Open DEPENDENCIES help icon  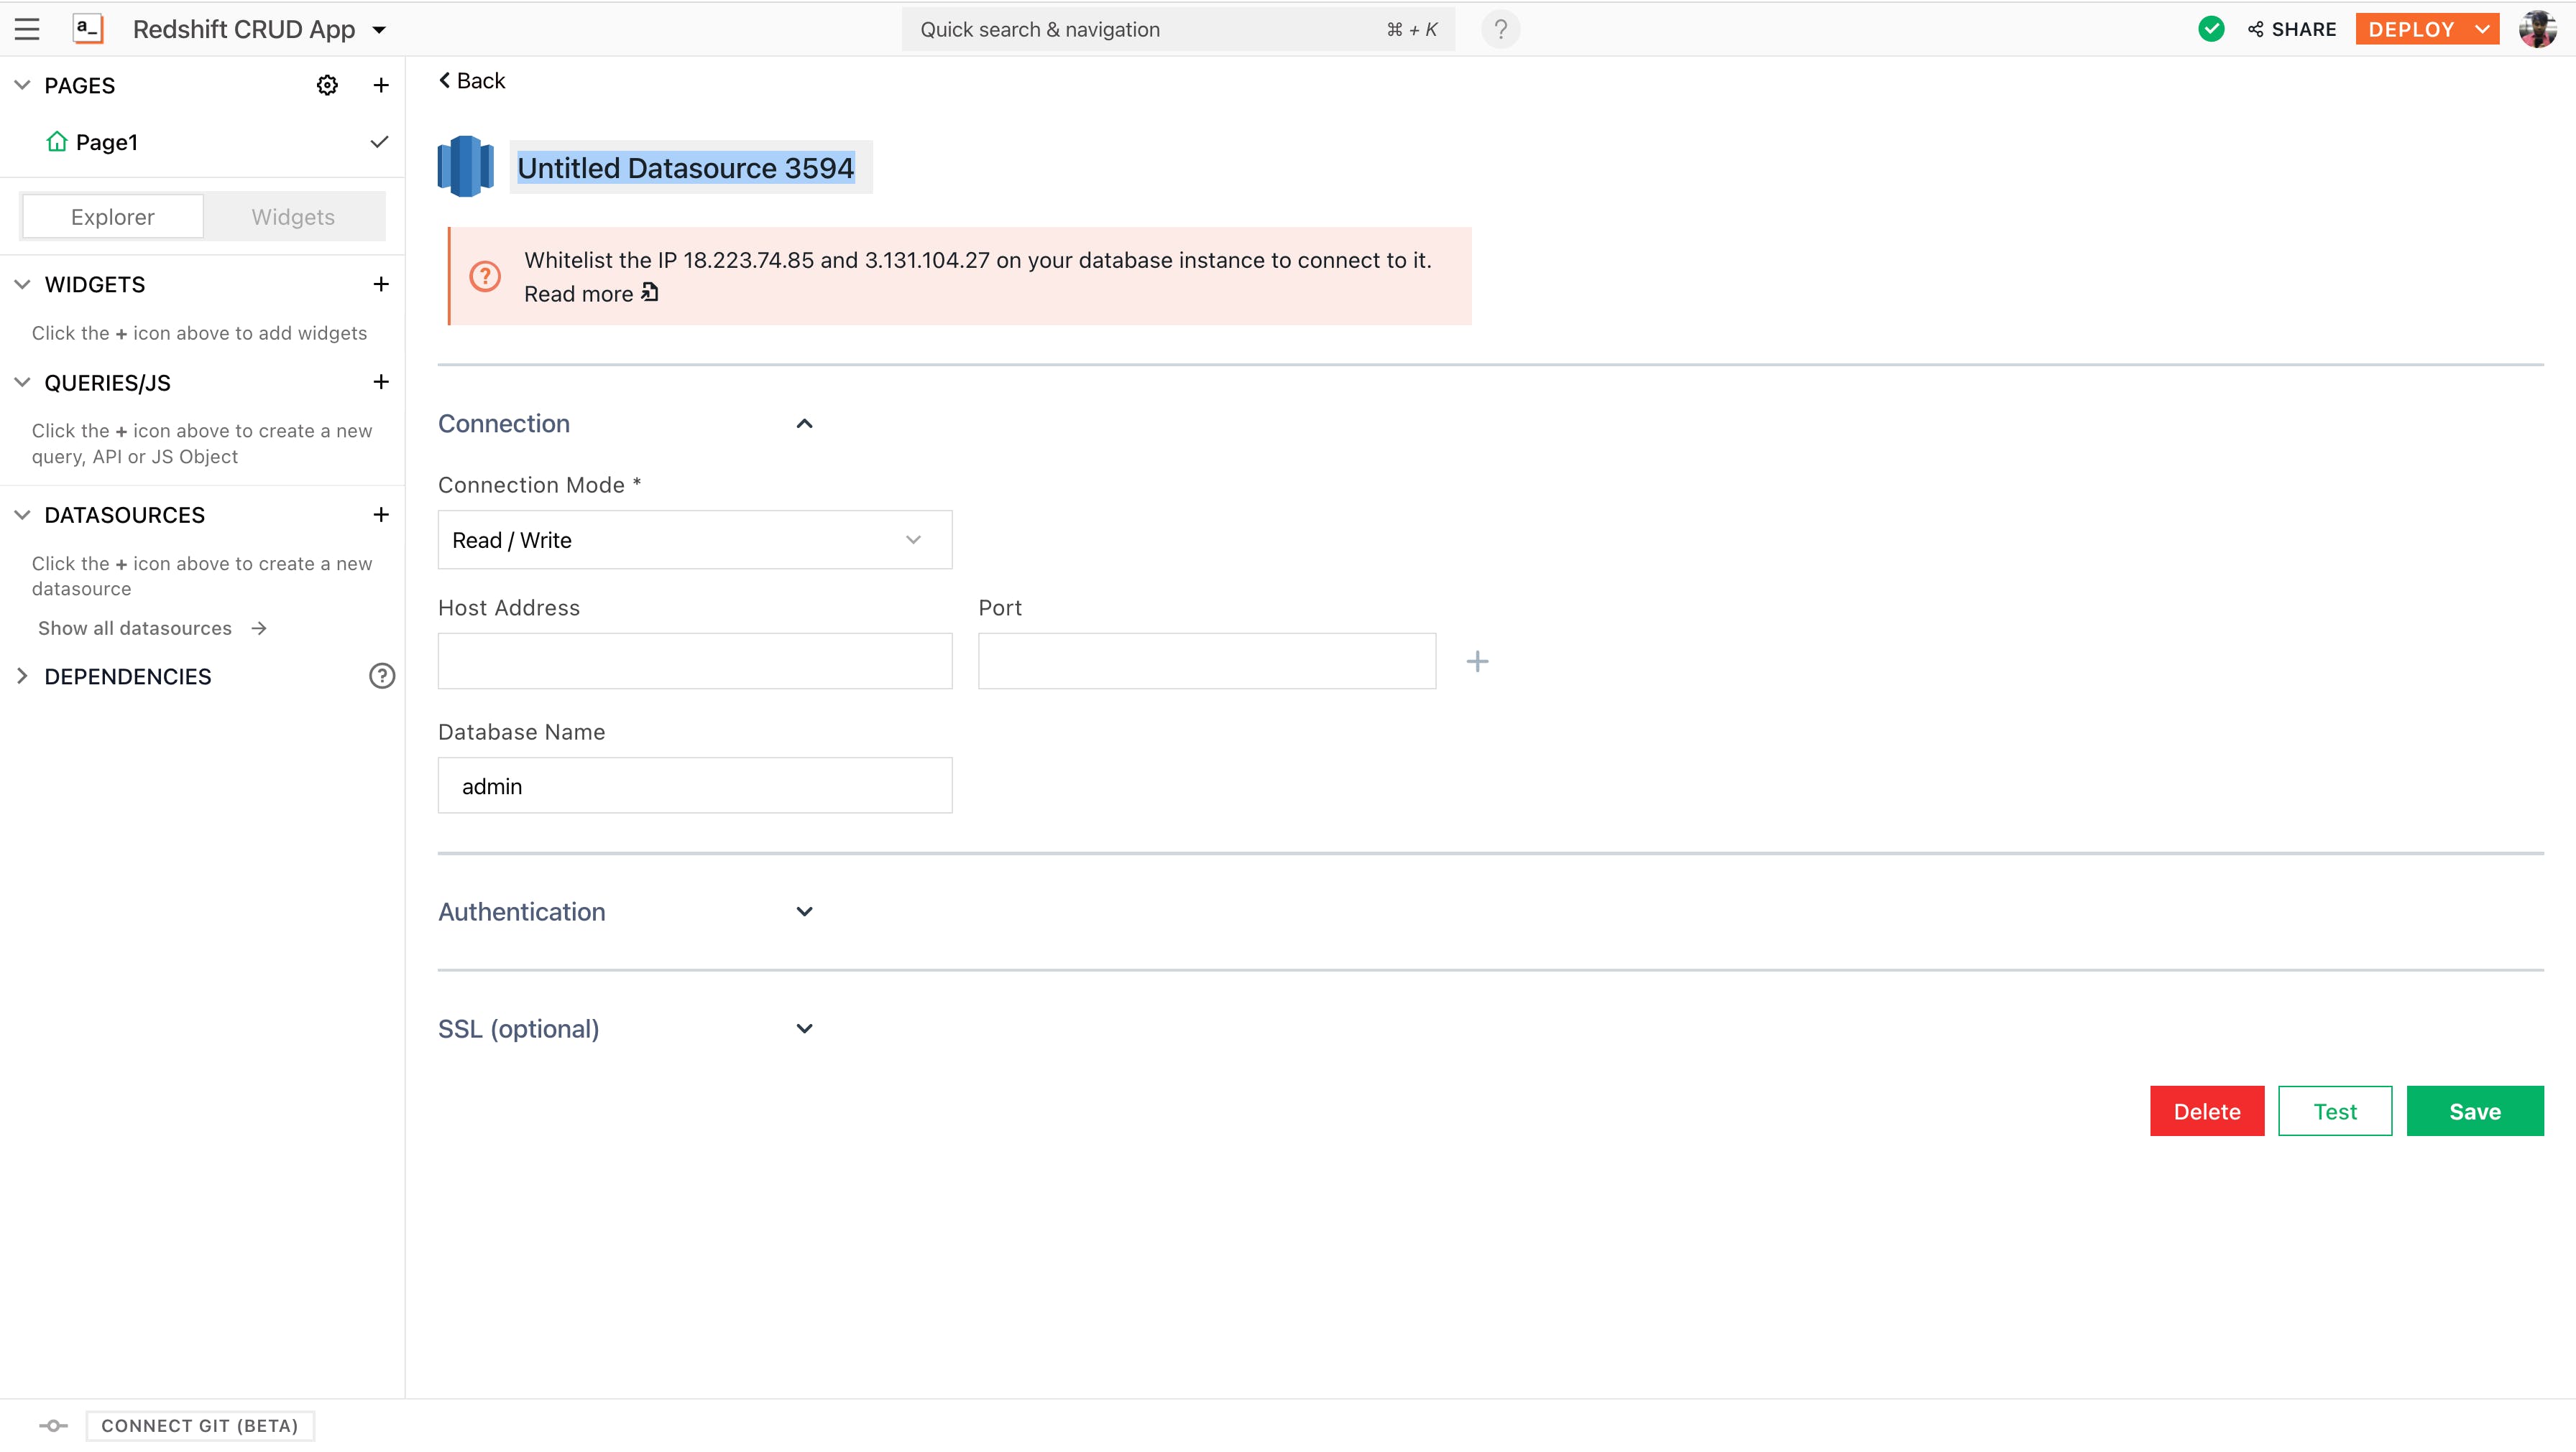[382, 676]
